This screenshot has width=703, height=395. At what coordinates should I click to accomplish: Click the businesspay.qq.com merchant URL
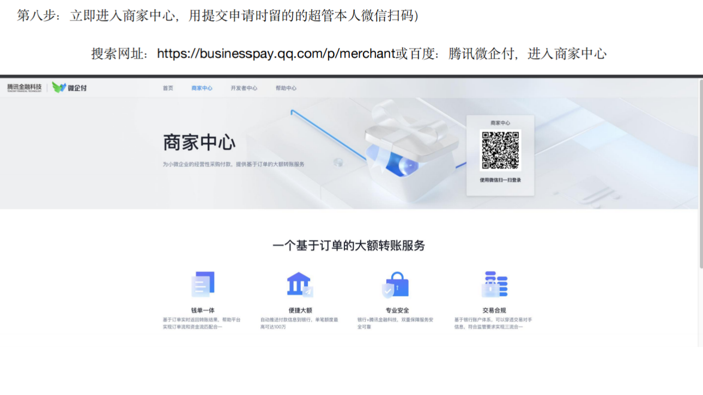[276, 54]
